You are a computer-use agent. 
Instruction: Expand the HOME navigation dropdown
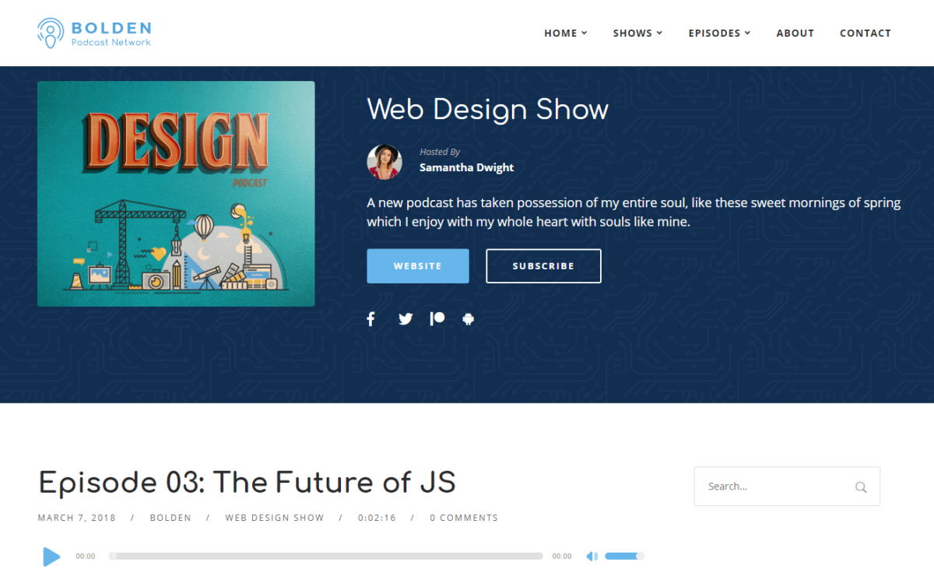click(566, 33)
